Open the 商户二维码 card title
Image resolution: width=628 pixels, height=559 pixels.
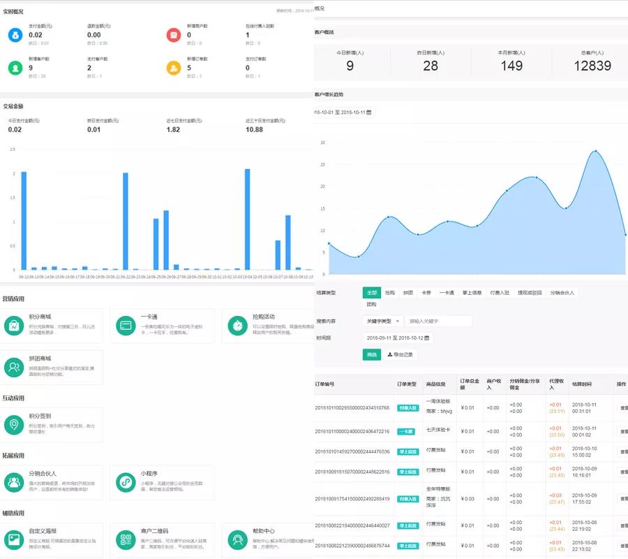[x=154, y=531]
